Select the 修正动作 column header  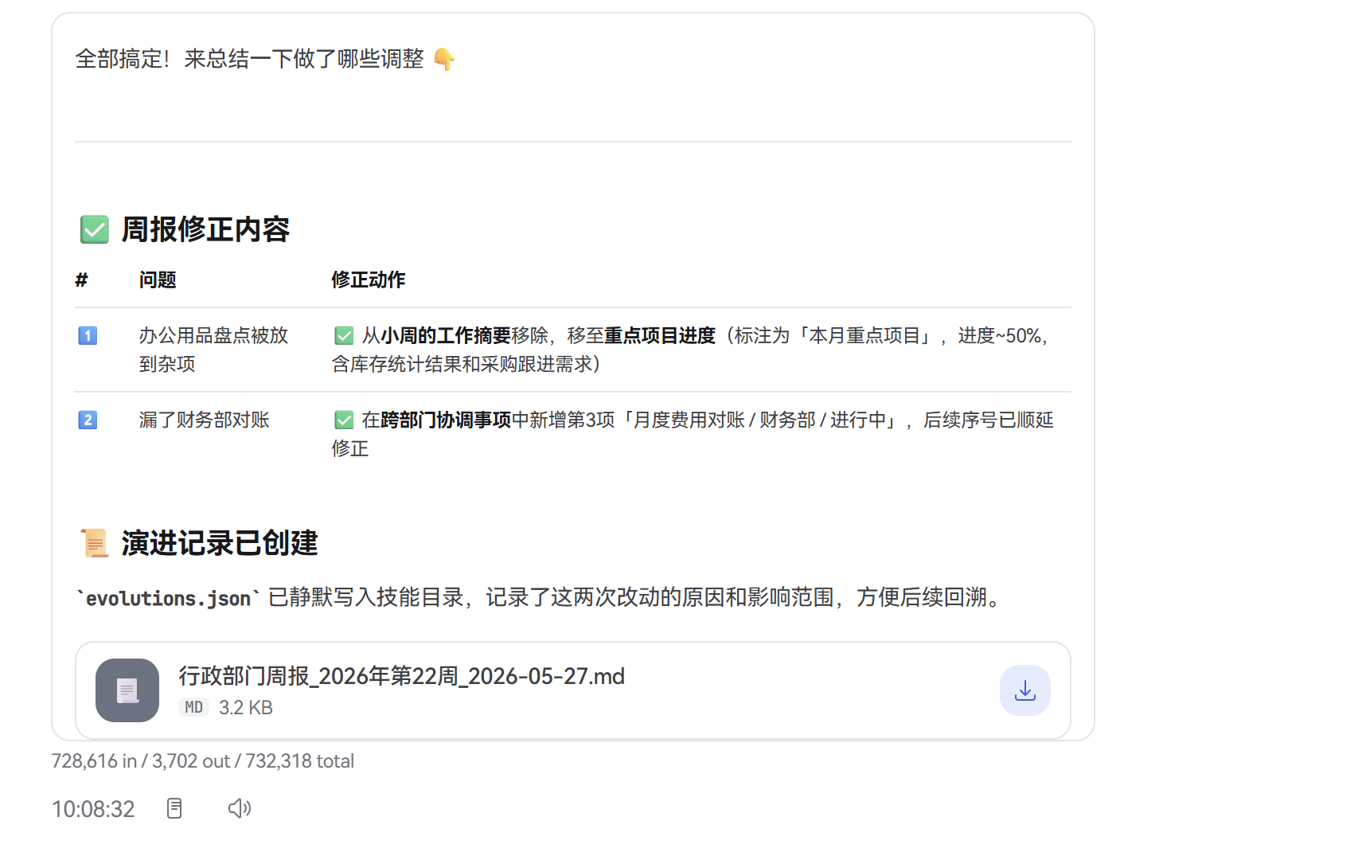coord(369,279)
